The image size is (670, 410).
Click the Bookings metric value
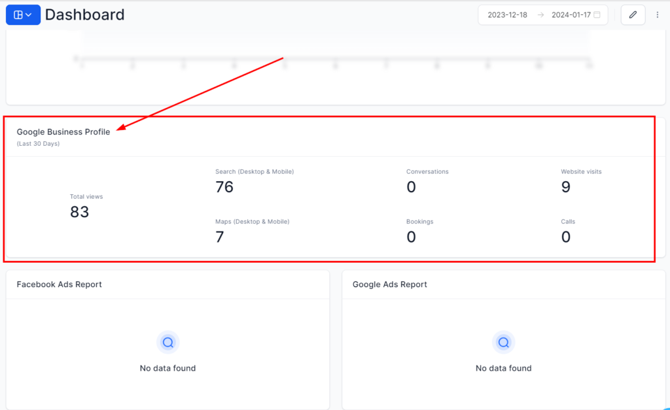coord(411,237)
